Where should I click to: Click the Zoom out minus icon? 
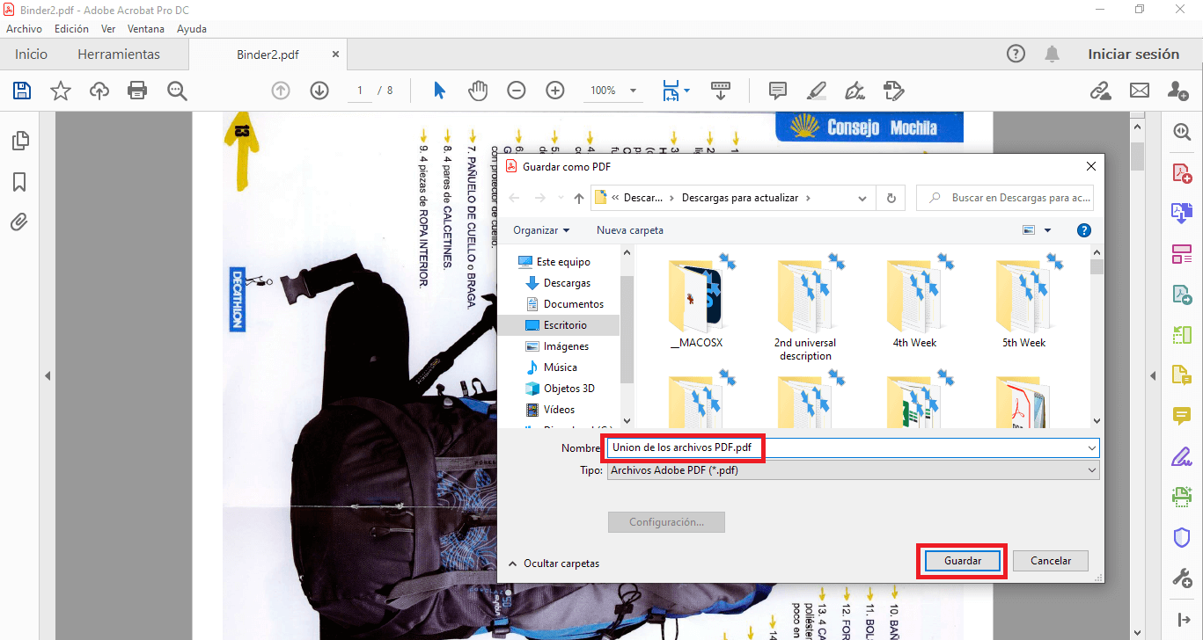[x=517, y=91]
